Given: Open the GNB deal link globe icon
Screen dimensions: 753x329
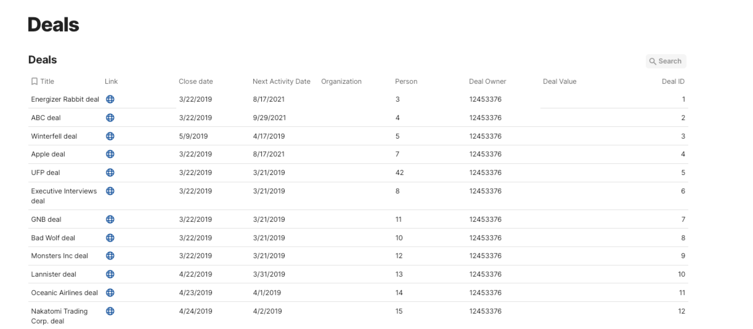Looking at the screenshot, I should (x=110, y=219).
